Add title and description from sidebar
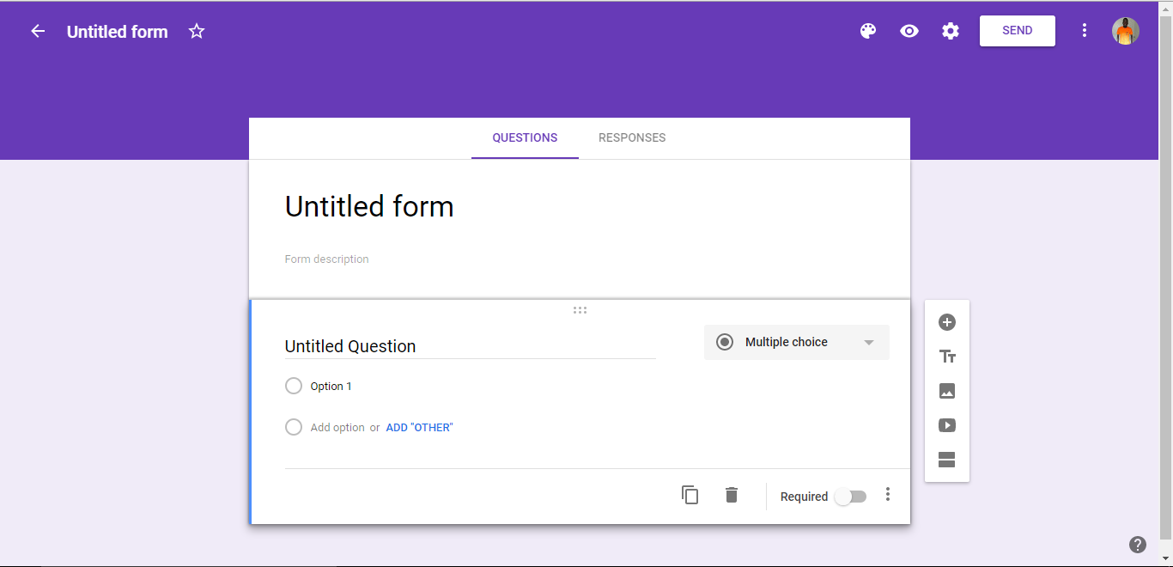 click(947, 357)
